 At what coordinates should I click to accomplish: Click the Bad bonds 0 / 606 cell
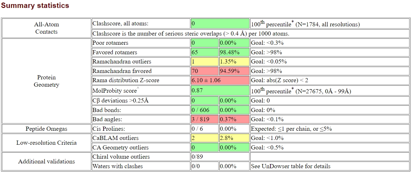tap(205, 110)
